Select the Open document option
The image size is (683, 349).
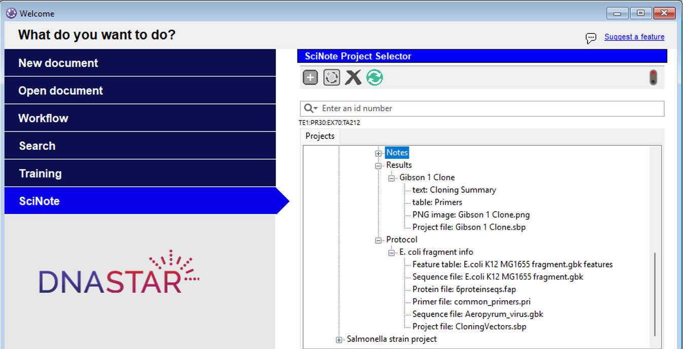tap(140, 90)
